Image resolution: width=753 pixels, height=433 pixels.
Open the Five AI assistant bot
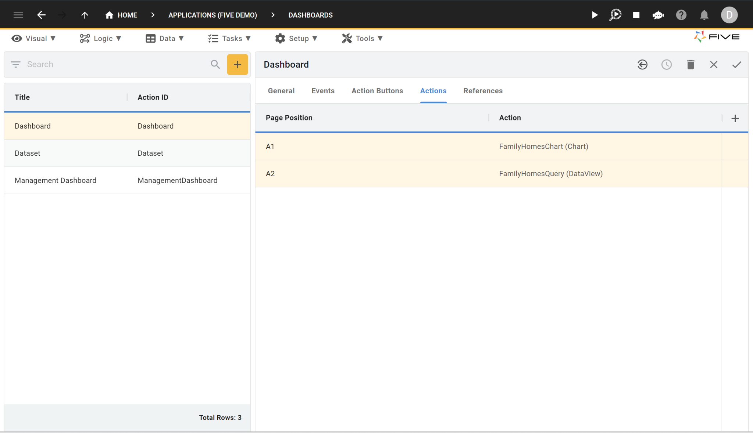[x=658, y=15]
